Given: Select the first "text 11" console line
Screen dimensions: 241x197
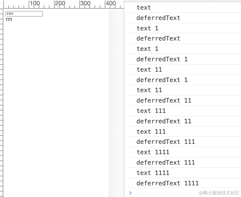Looking at the screenshot, I should 149,70.
